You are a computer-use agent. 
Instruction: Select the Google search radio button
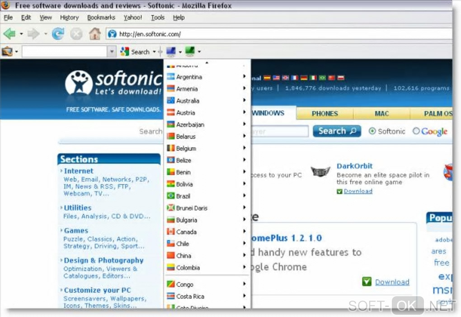pos(416,131)
